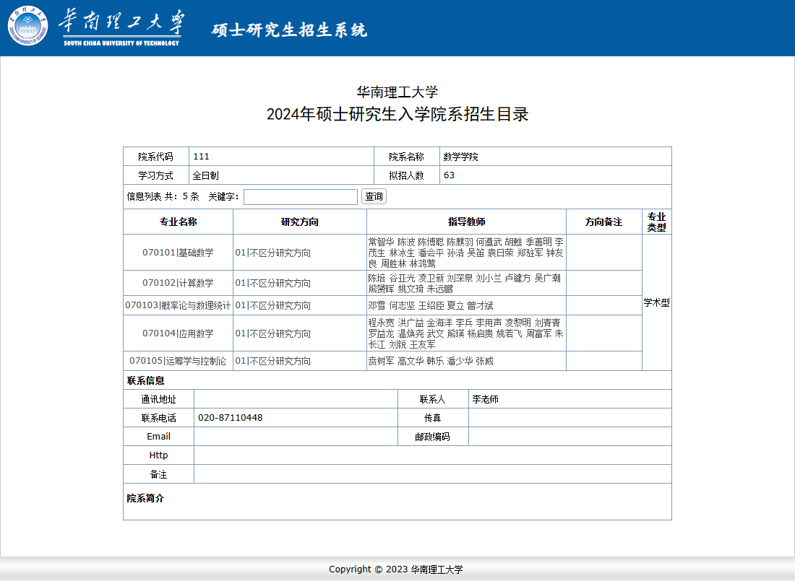Click the 院系代码 label
This screenshot has width=795, height=581.
click(155, 157)
